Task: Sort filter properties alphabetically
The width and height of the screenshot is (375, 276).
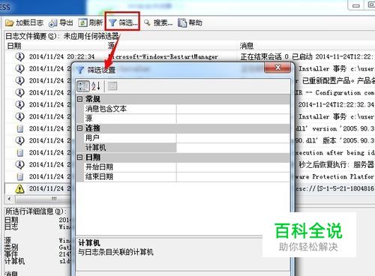Action: pyautogui.click(x=96, y=86)
